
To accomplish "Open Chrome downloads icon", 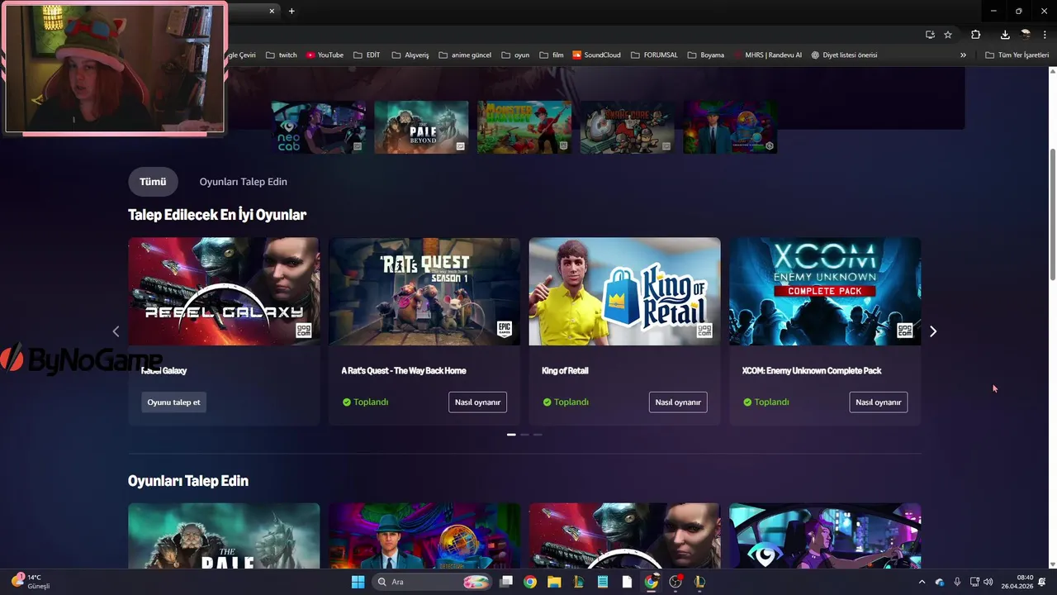I will (1005, 35).
